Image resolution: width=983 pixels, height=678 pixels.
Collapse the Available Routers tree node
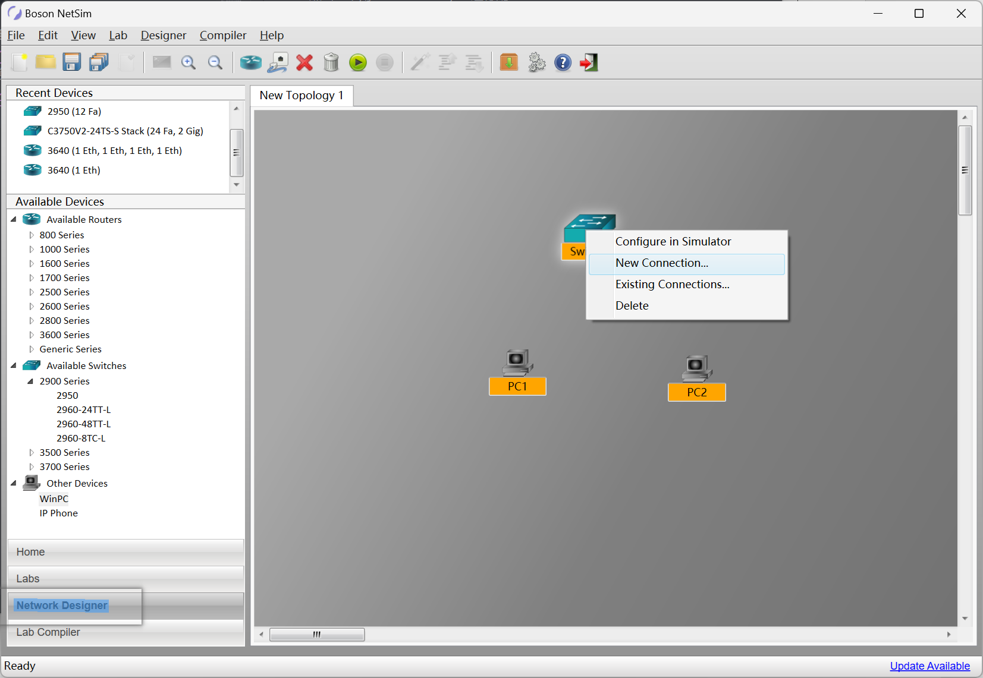14,219
